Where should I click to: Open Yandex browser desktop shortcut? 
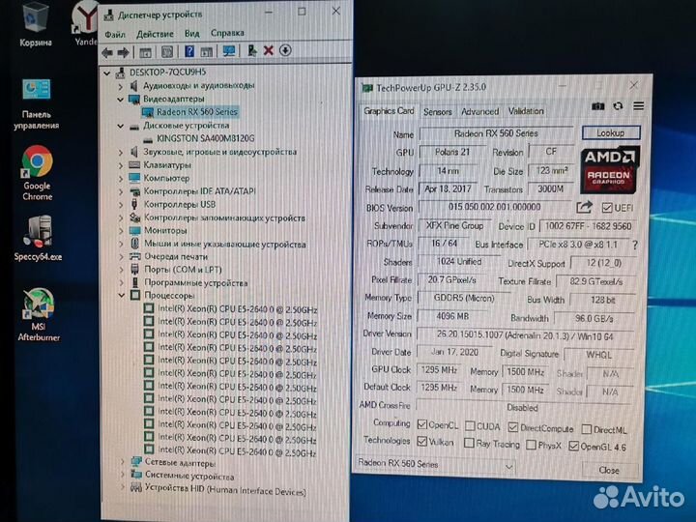tap(85, 24)
